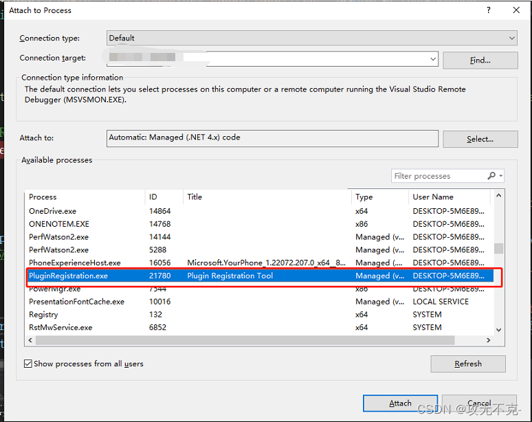Click the LOCAL SERVICE user name cell
The height and width of the screenshot is (422, 532).
pos(441,302)
